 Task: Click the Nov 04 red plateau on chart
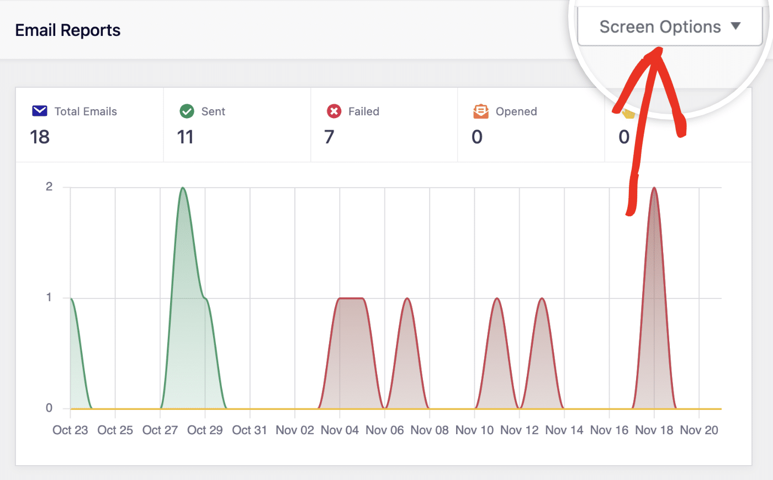click(x=351, y=298)
